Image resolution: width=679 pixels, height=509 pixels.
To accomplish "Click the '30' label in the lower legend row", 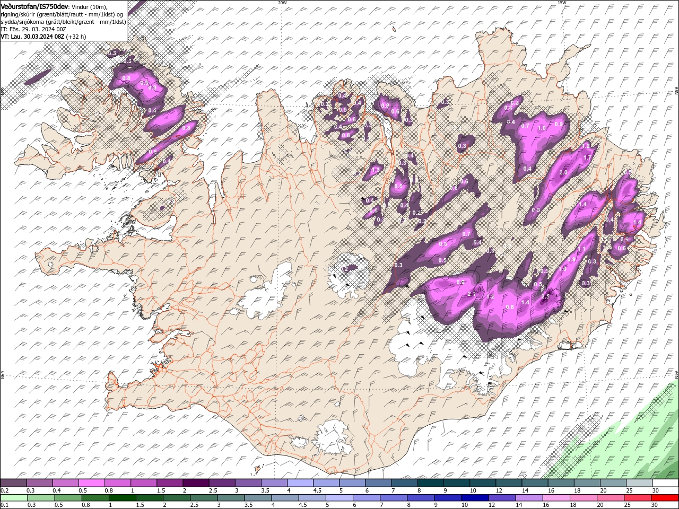I will (x=656, y=505).
